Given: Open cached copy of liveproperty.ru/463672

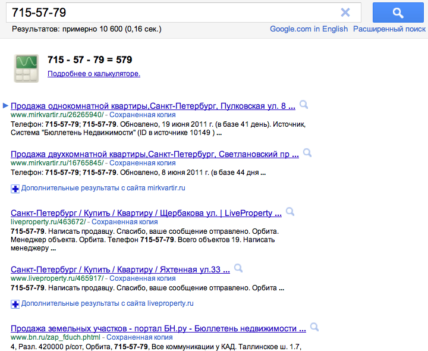Looking at the screenshot, I should click(125, 222).
